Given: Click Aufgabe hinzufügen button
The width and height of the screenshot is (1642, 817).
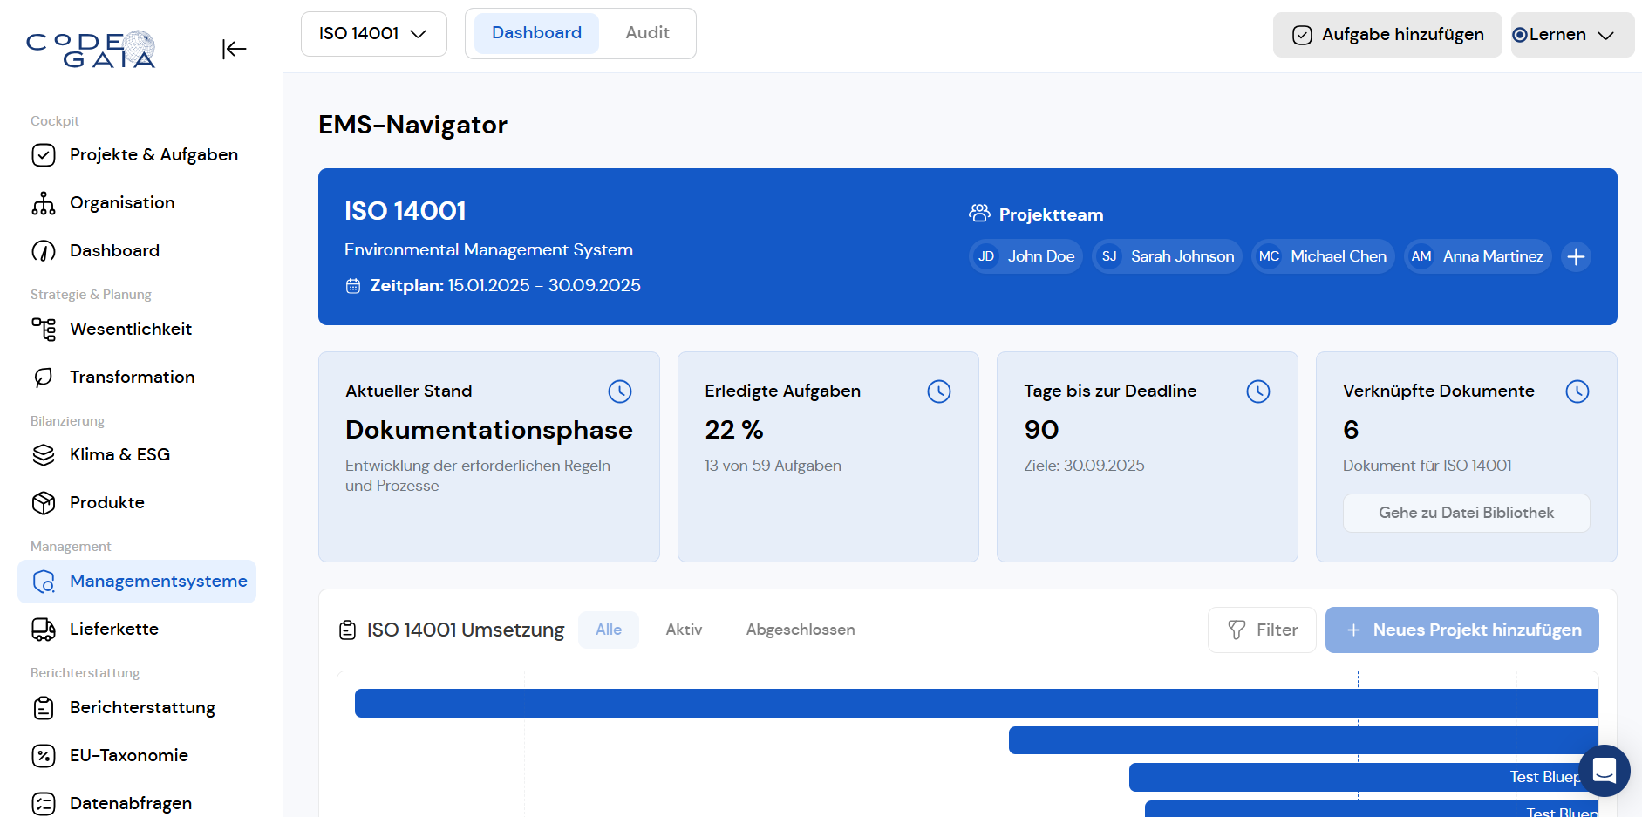Looking at the screenshot, I should point(1387,35).
